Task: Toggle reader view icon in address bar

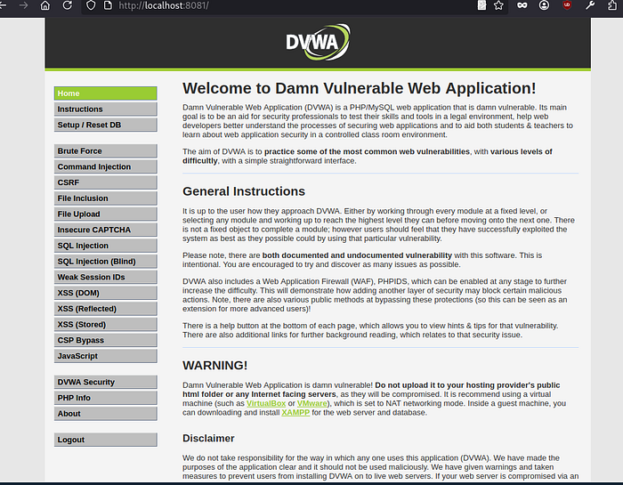Action: (481, 5)
